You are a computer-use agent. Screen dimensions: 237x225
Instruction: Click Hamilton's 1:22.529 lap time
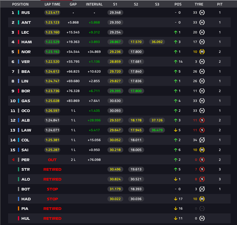point(52,42)
